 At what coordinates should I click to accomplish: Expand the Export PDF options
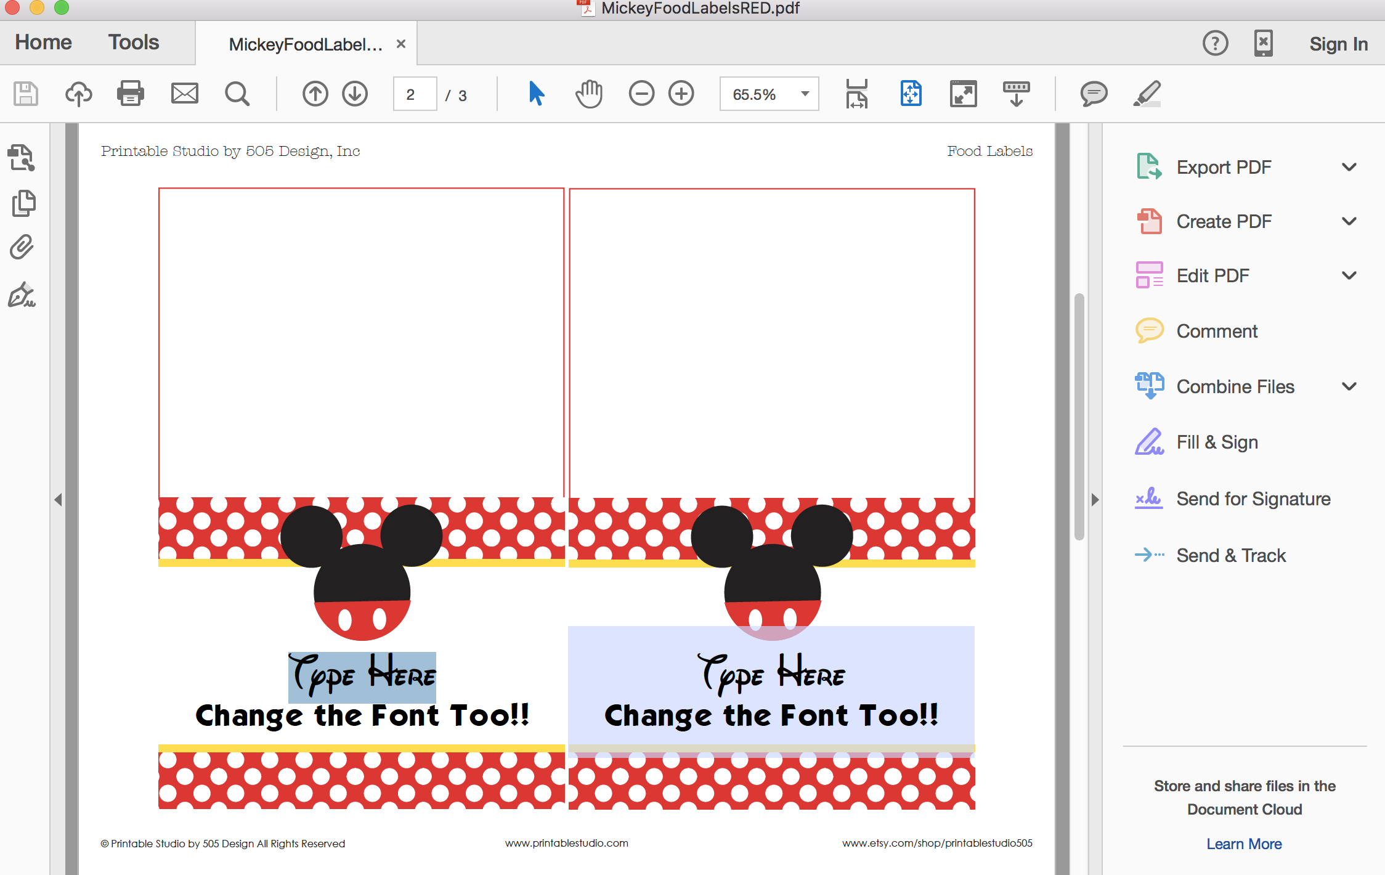[x=1350, y=166]
